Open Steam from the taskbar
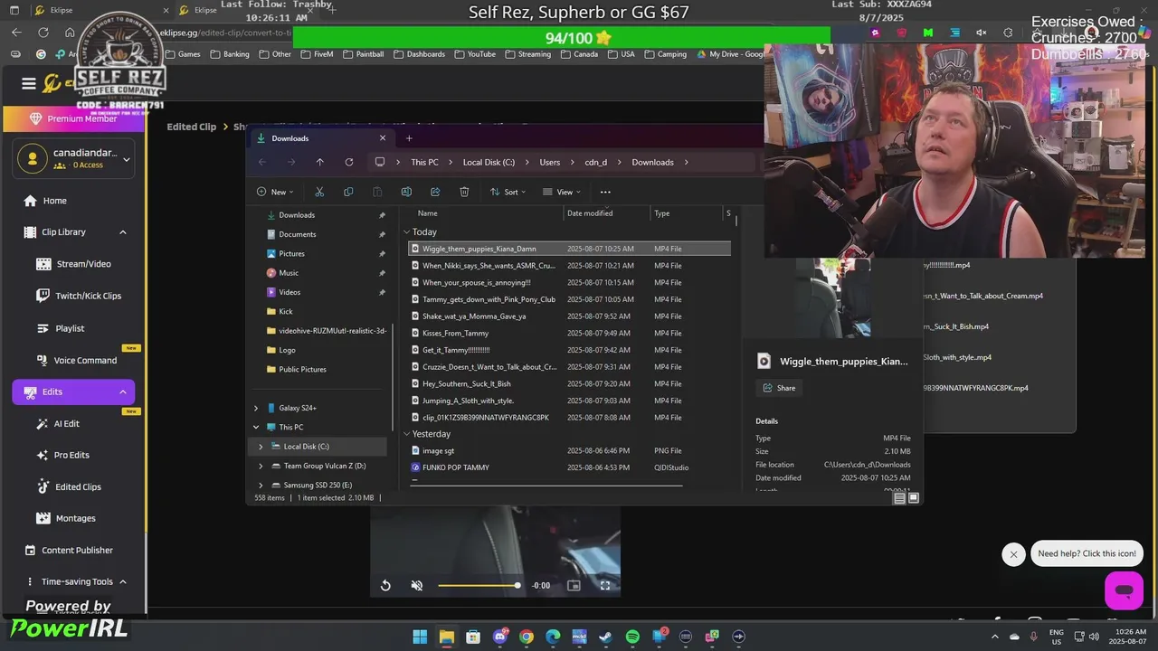 [605, 637]
